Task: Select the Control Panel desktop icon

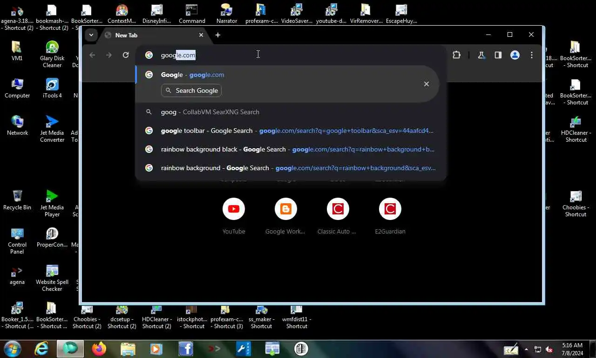Action: (17, 241)
